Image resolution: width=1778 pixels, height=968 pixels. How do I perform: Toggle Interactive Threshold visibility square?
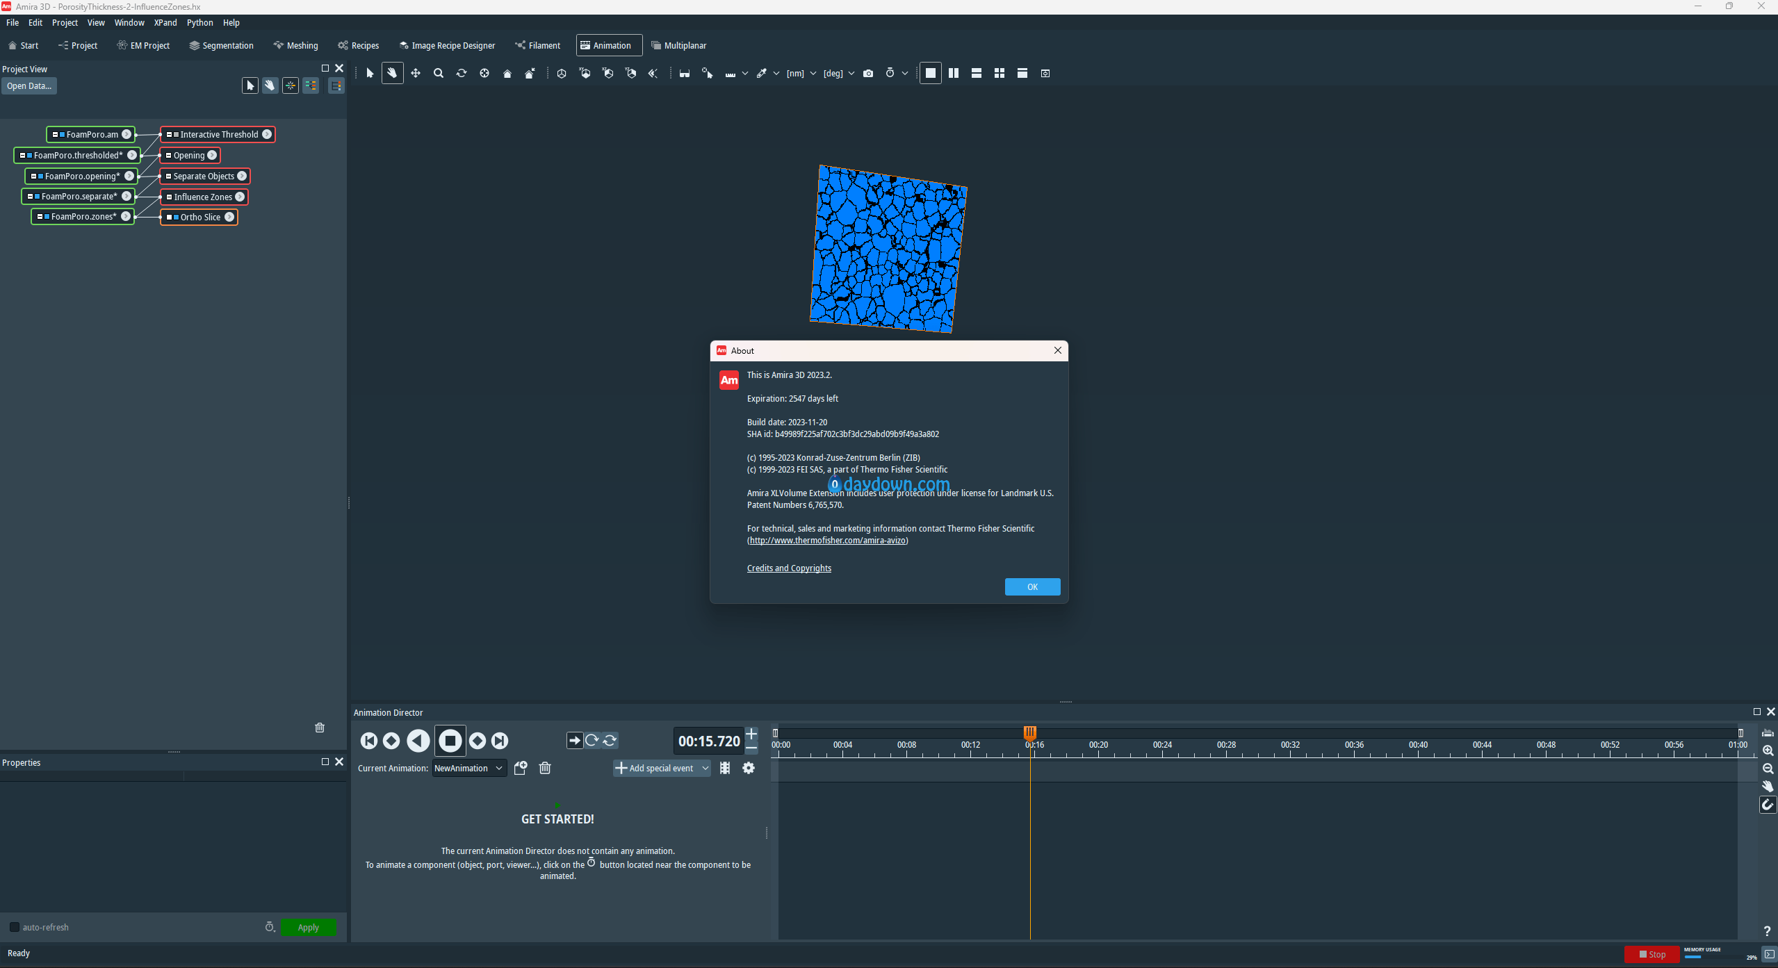pos(177,135)
